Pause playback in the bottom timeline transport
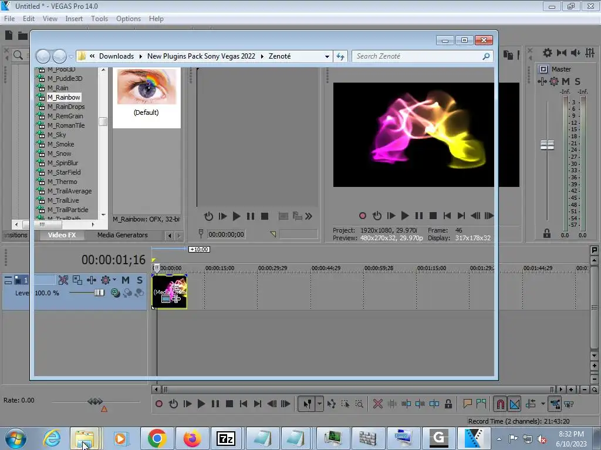Image resolution: width=601 pixels, height=450 pixels. coord(215,404)
